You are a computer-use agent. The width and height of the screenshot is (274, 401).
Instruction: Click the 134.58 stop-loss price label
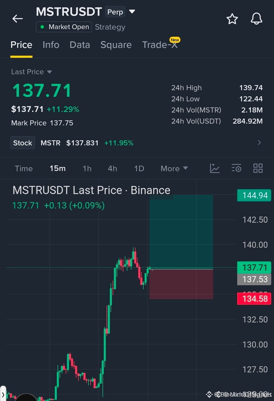[254, 299]
